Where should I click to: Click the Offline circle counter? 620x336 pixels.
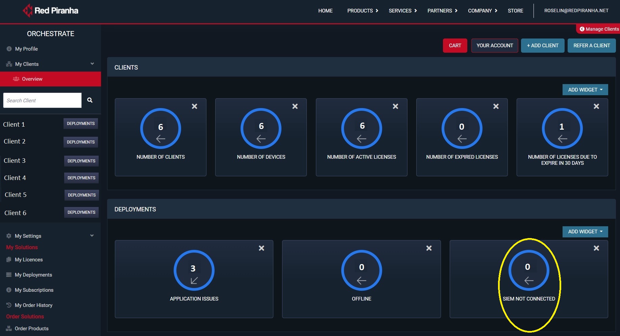[362, 270]
